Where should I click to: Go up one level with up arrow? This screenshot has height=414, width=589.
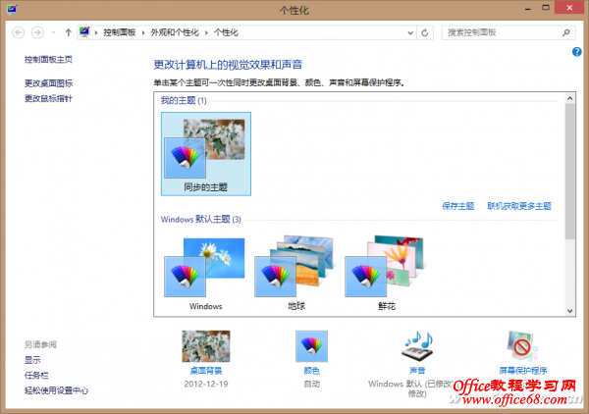[x=68, y=32]
